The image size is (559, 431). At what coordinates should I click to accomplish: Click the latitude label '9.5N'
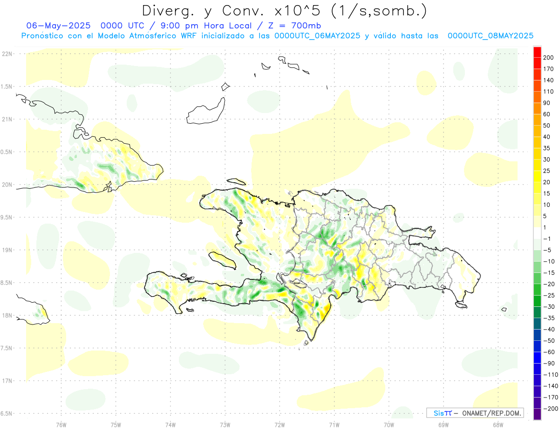[7, 217]
